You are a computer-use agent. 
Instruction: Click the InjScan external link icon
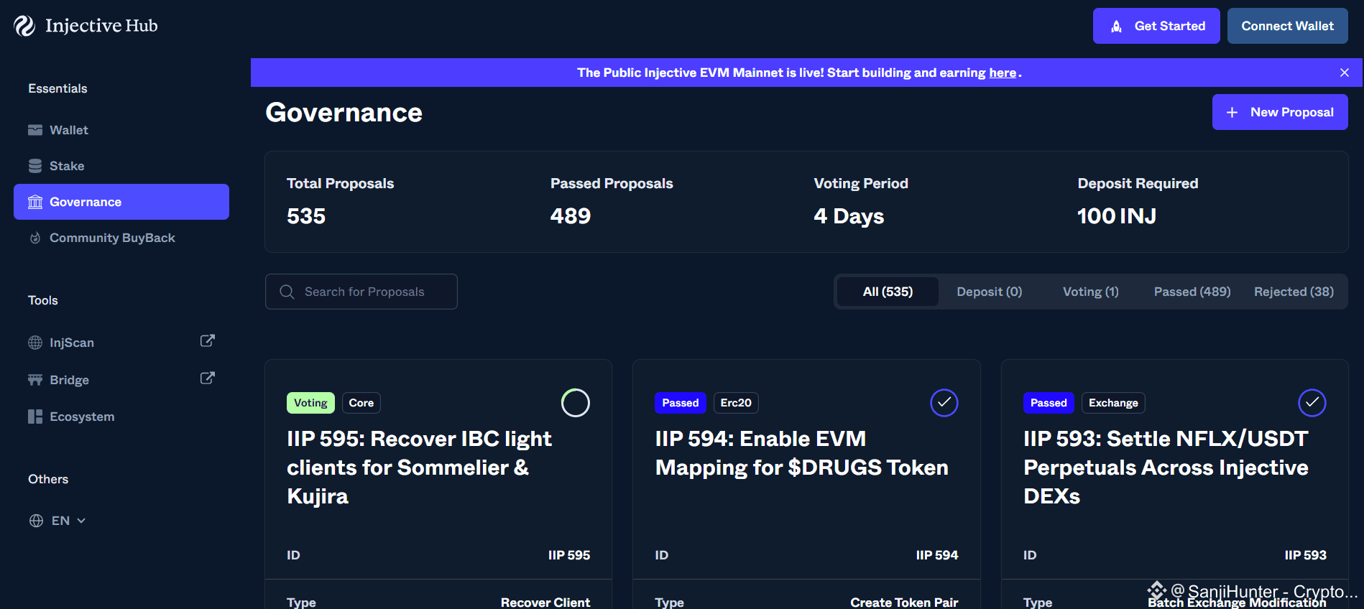click(x=207, y=341)
